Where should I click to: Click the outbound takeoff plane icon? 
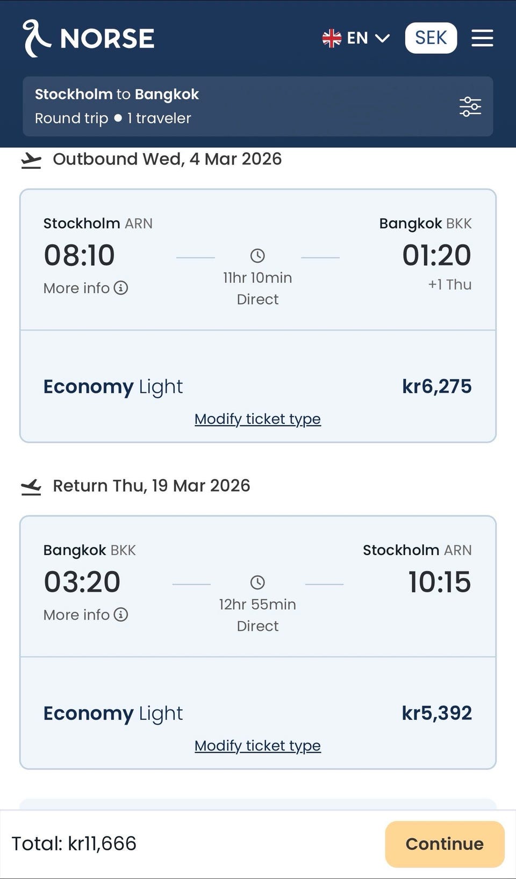coord(31,160)
